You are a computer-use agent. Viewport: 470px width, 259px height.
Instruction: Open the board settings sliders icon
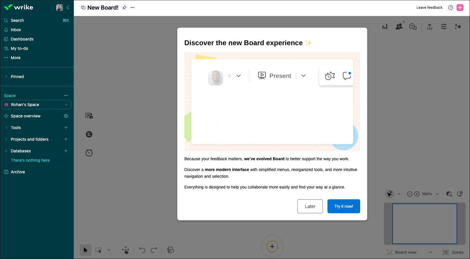point(443,27)
